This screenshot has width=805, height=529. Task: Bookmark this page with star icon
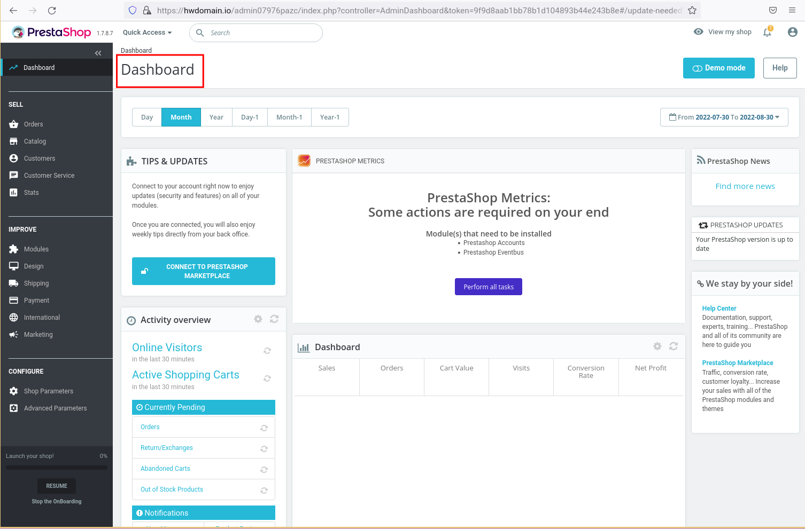point(692,10)
